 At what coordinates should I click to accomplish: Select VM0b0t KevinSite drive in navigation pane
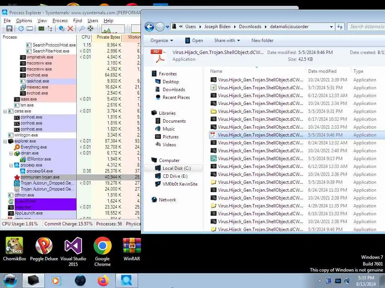[180, 184]
